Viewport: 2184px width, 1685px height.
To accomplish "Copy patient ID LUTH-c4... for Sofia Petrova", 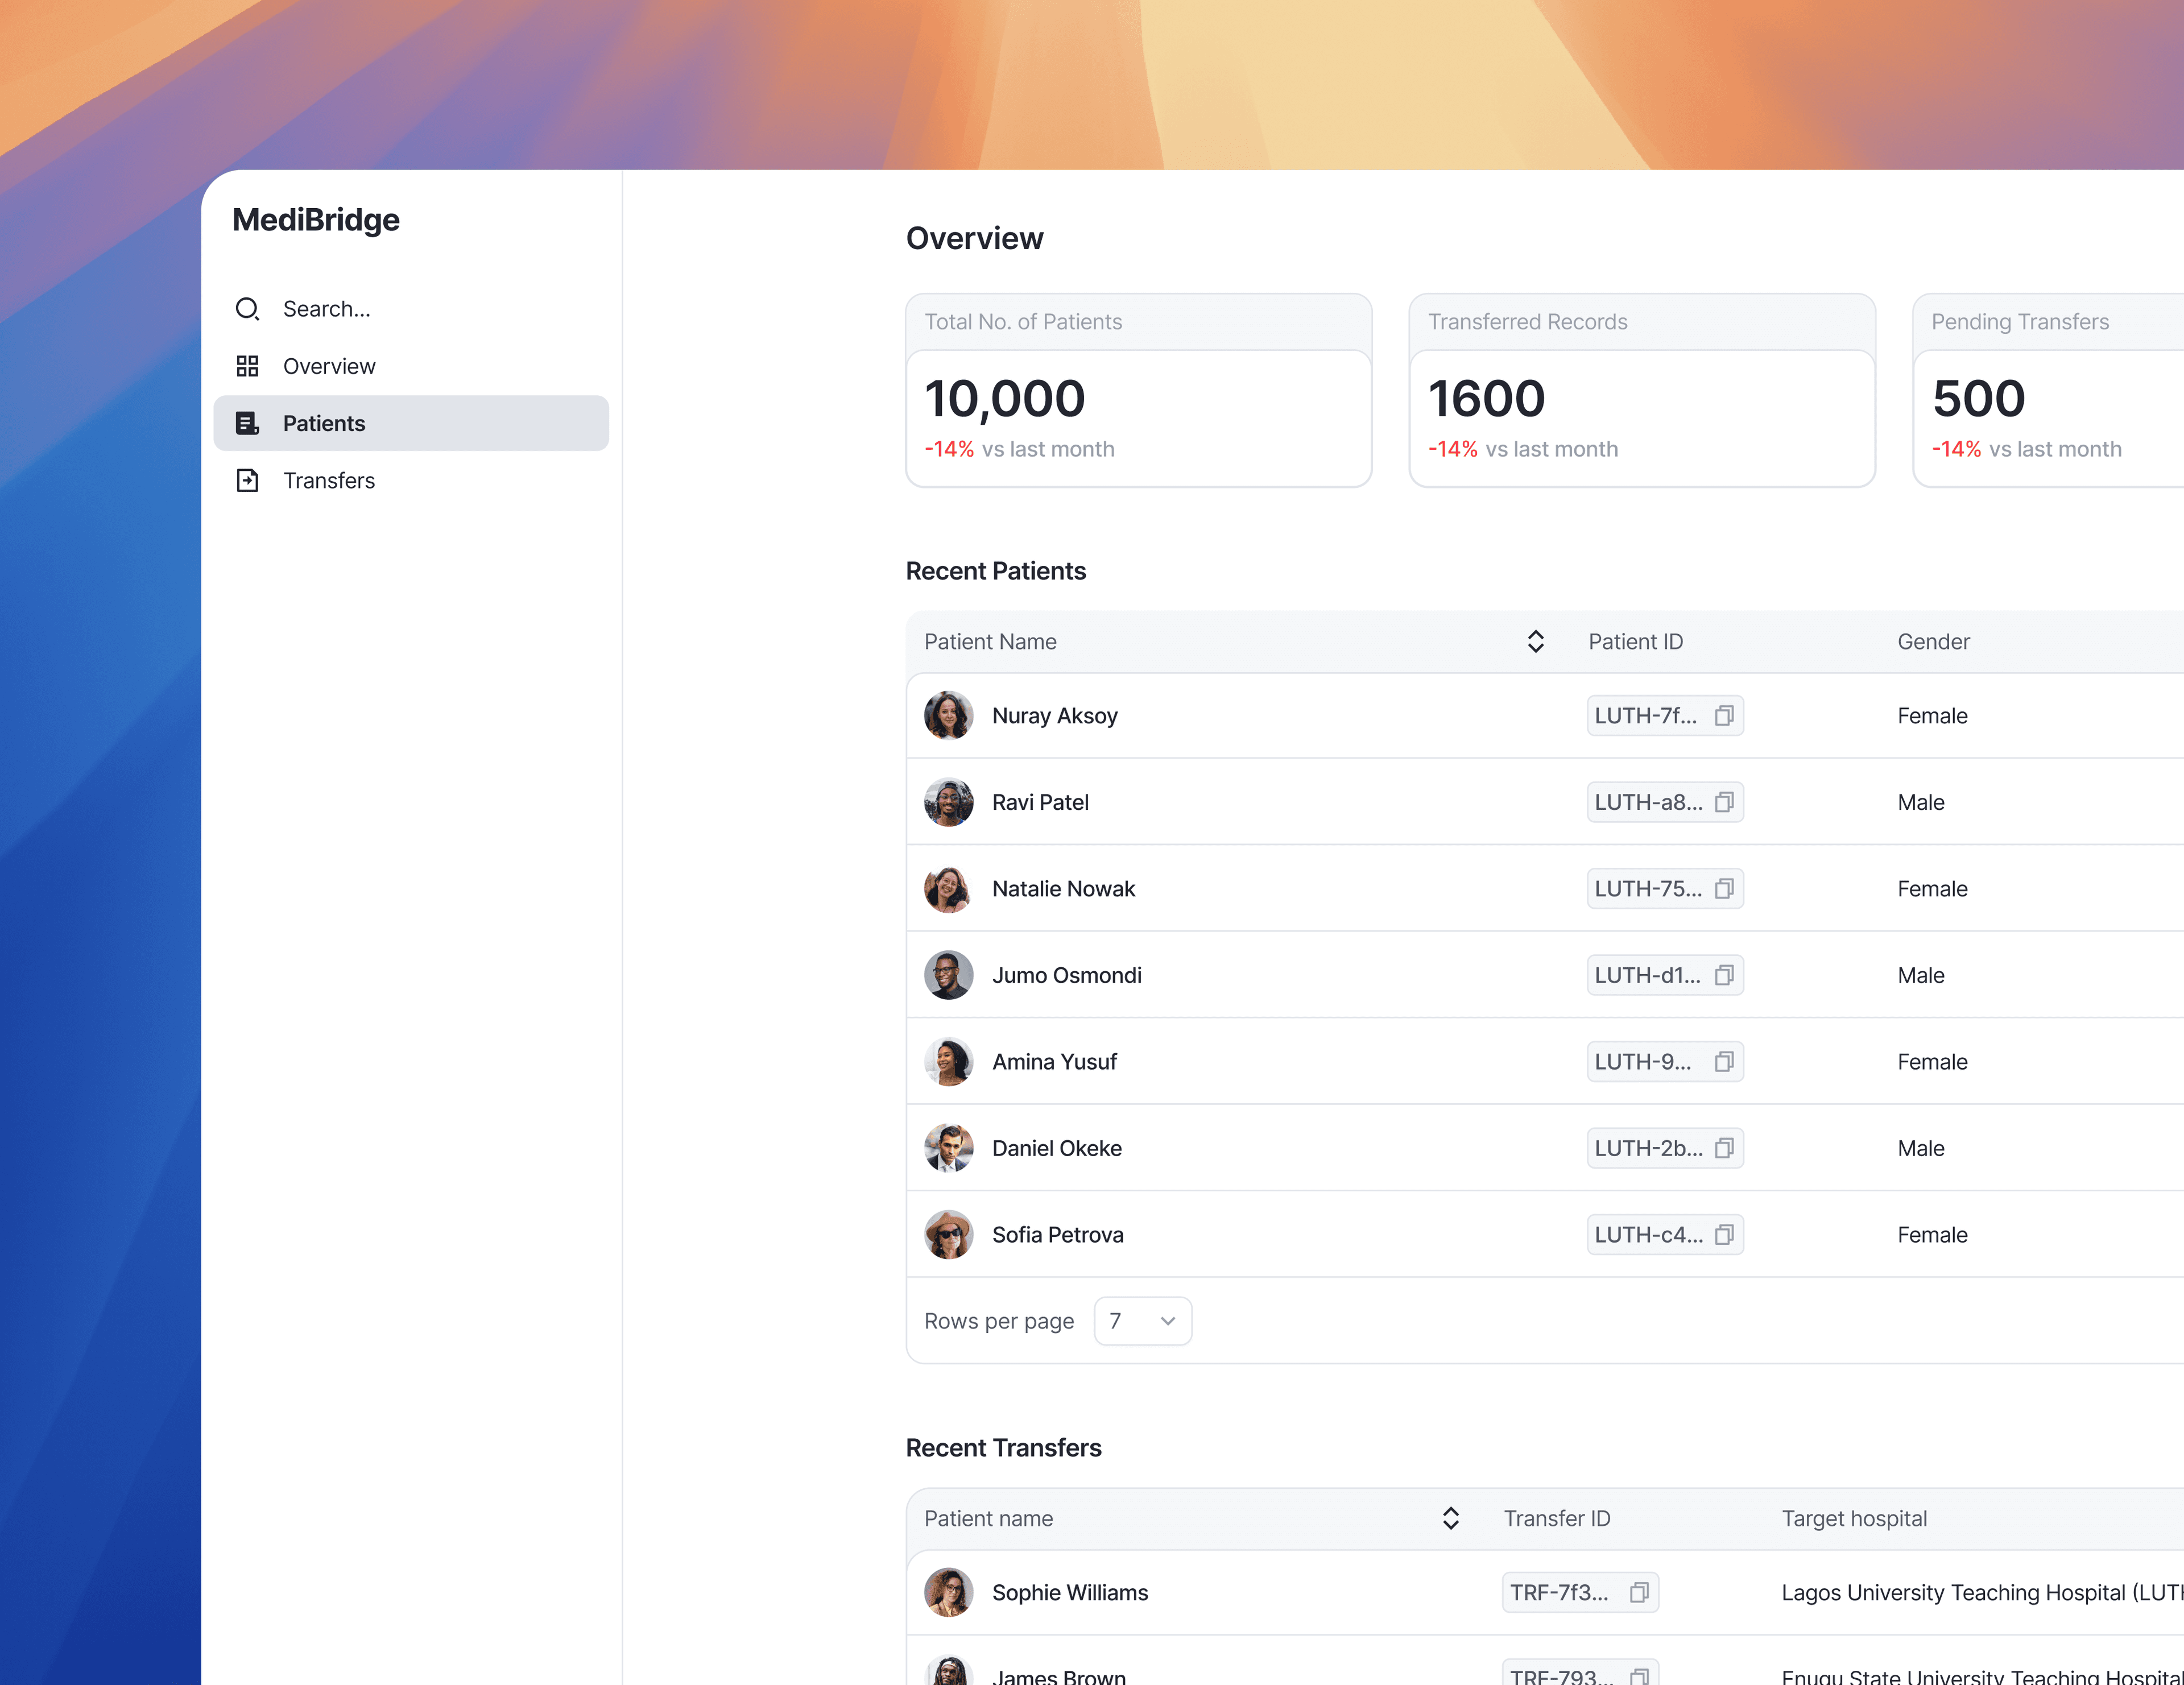I will point(1724,1235).
